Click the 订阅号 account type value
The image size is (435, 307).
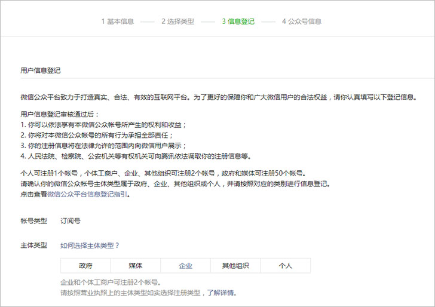(x=71, y=221)
